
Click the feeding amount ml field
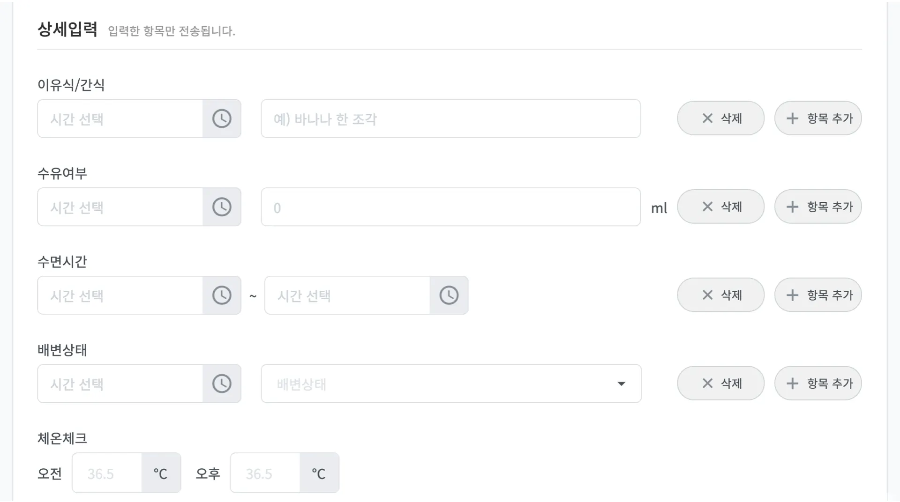click(450, 207)
